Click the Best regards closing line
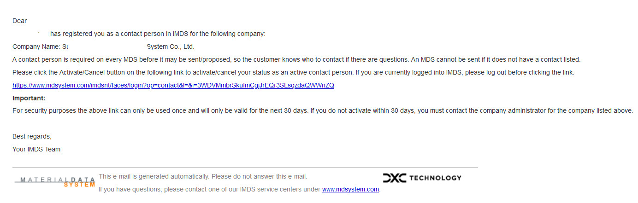This screenshot has height=203, width=638. coord(32,137)
